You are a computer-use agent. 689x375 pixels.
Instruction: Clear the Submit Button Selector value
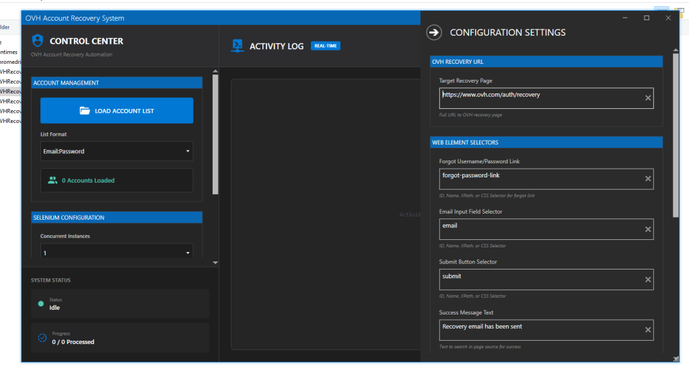648,280
